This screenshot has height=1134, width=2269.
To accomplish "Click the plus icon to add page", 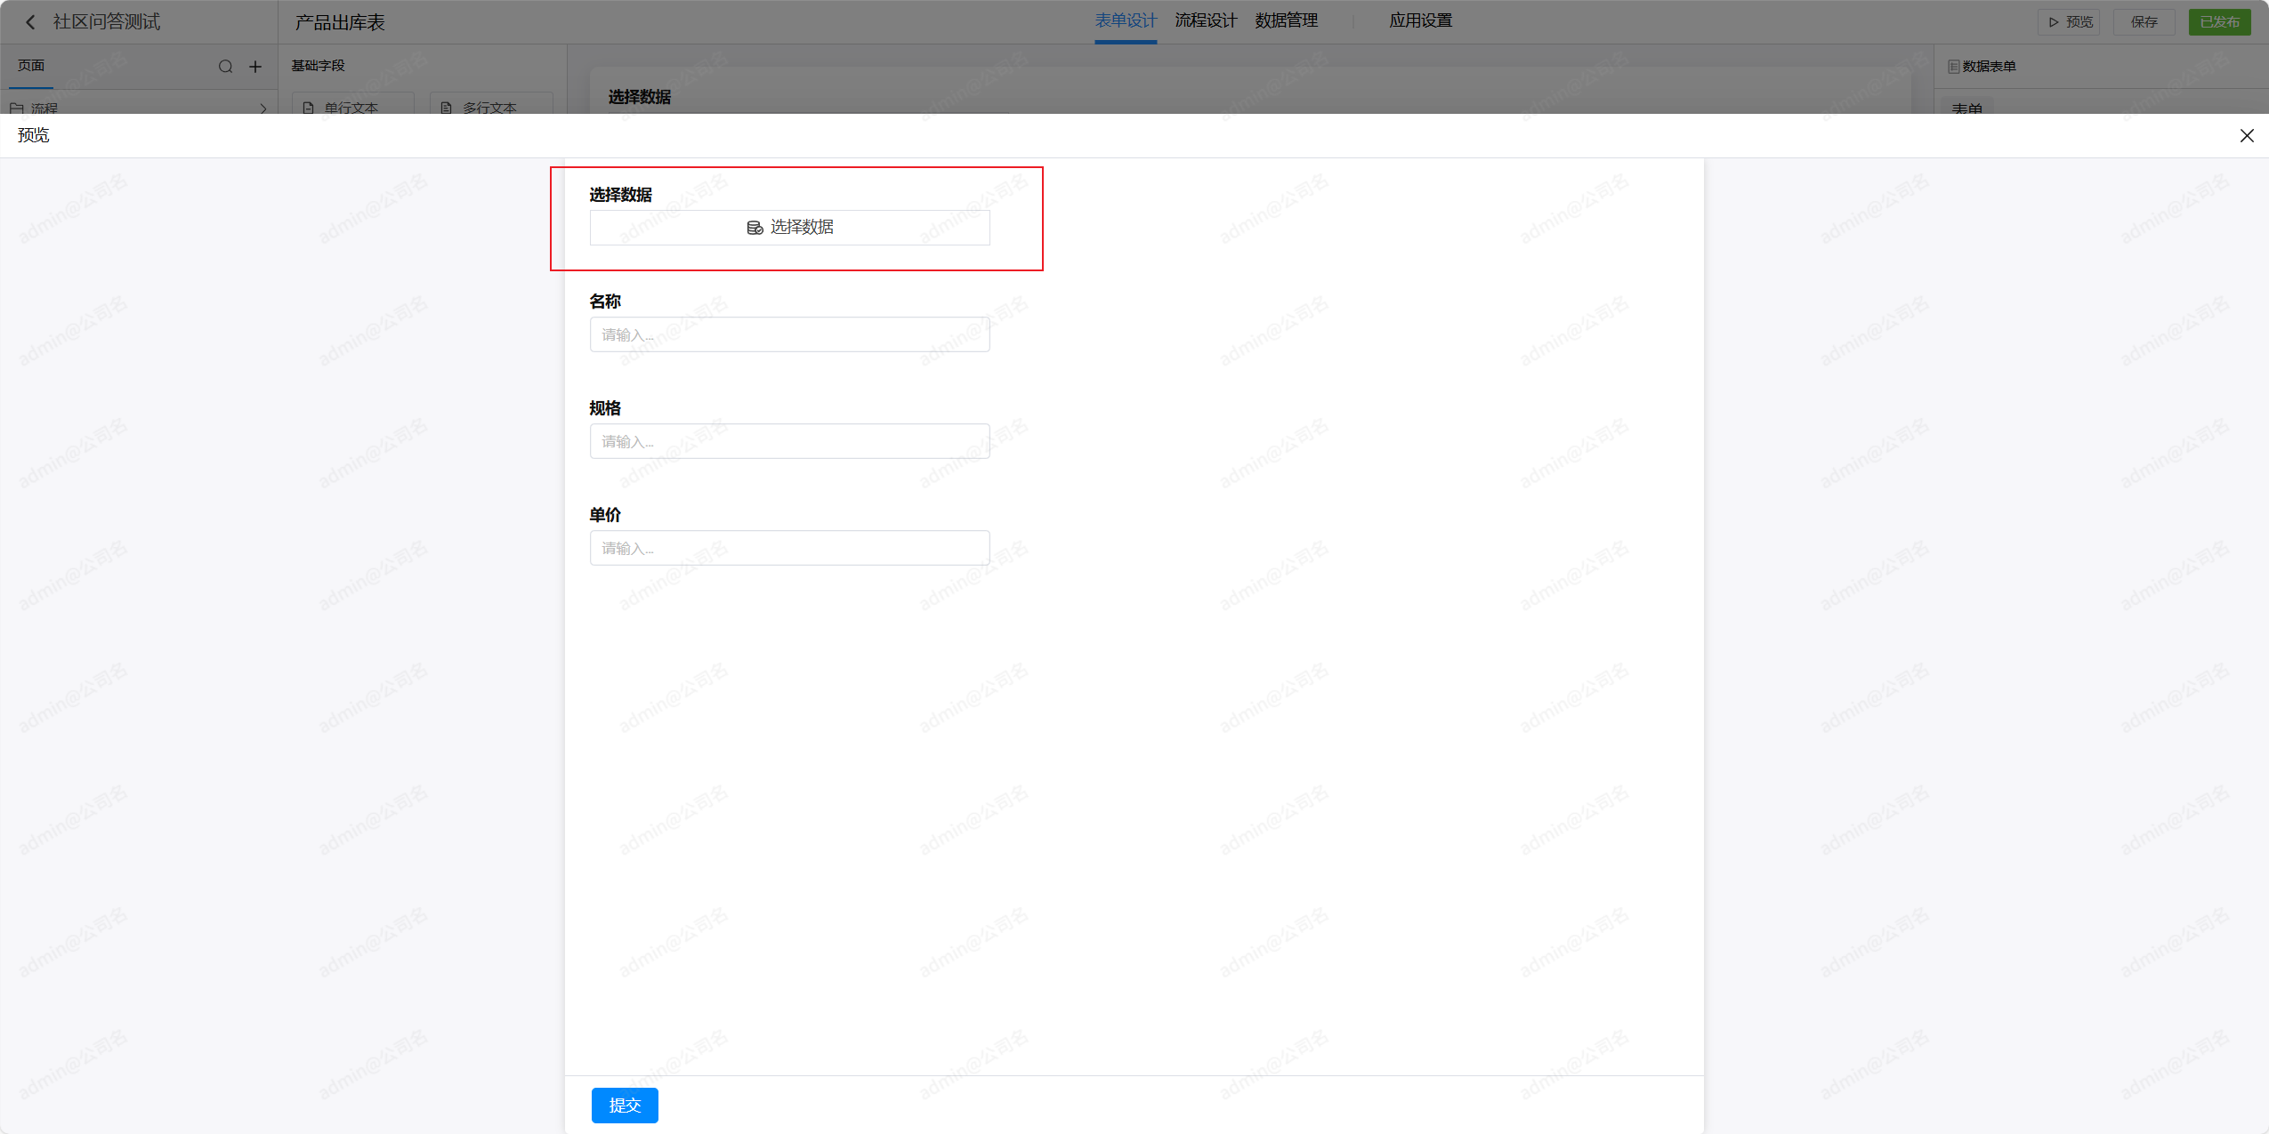I will point(255,67).
